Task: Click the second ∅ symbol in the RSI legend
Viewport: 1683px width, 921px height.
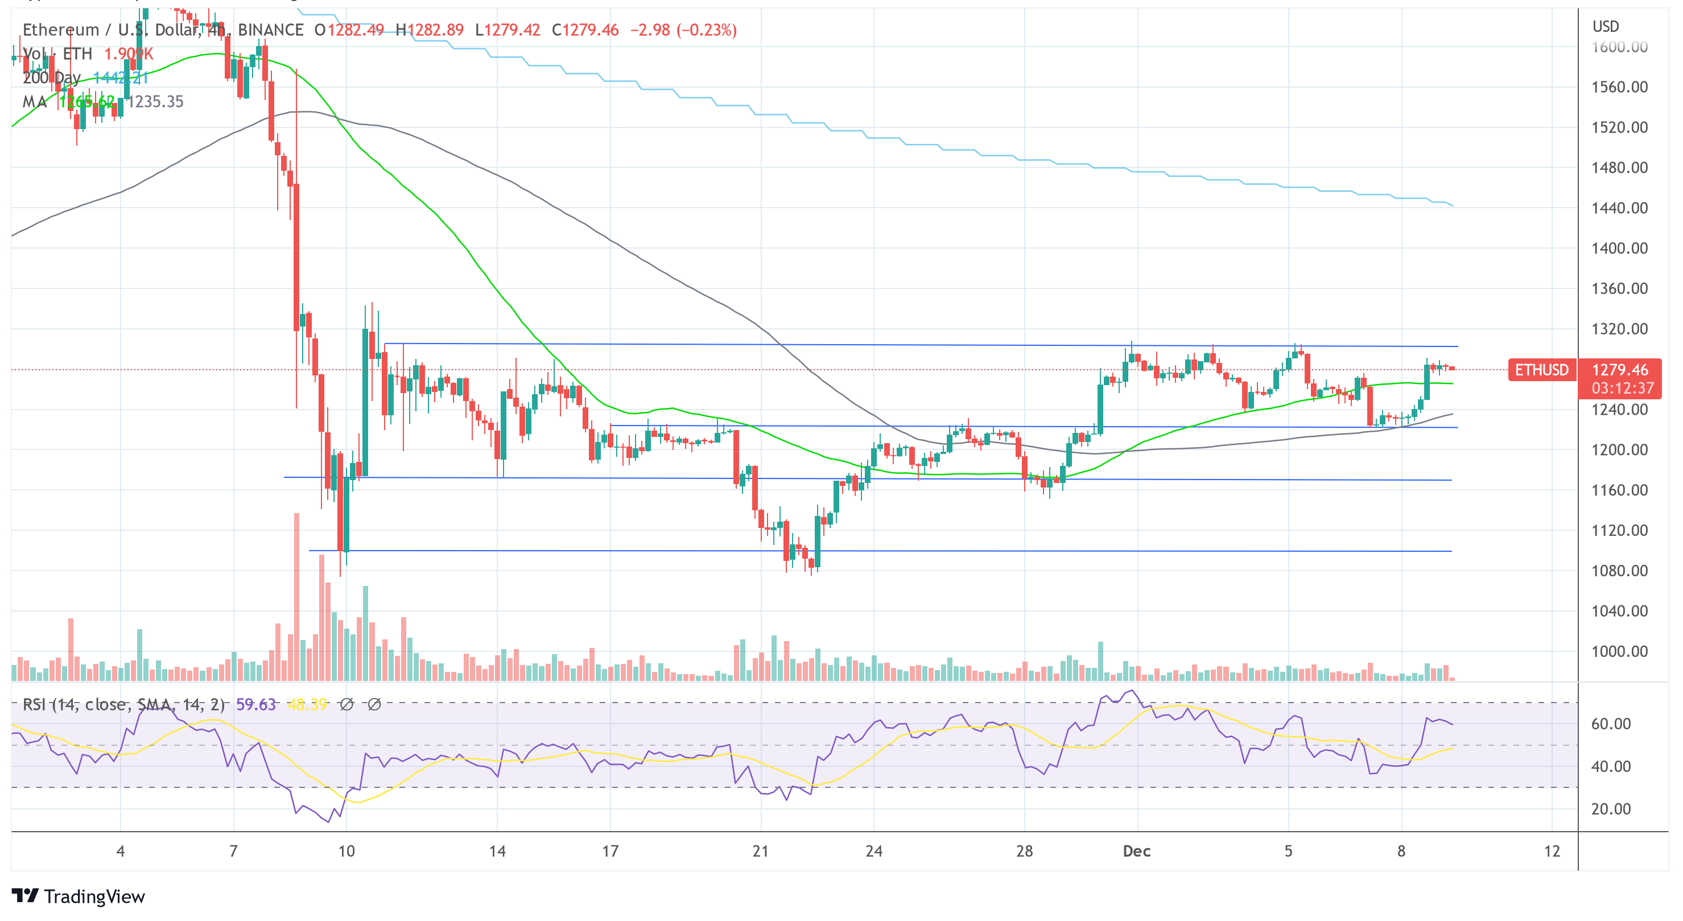Action: coord(374,705)
